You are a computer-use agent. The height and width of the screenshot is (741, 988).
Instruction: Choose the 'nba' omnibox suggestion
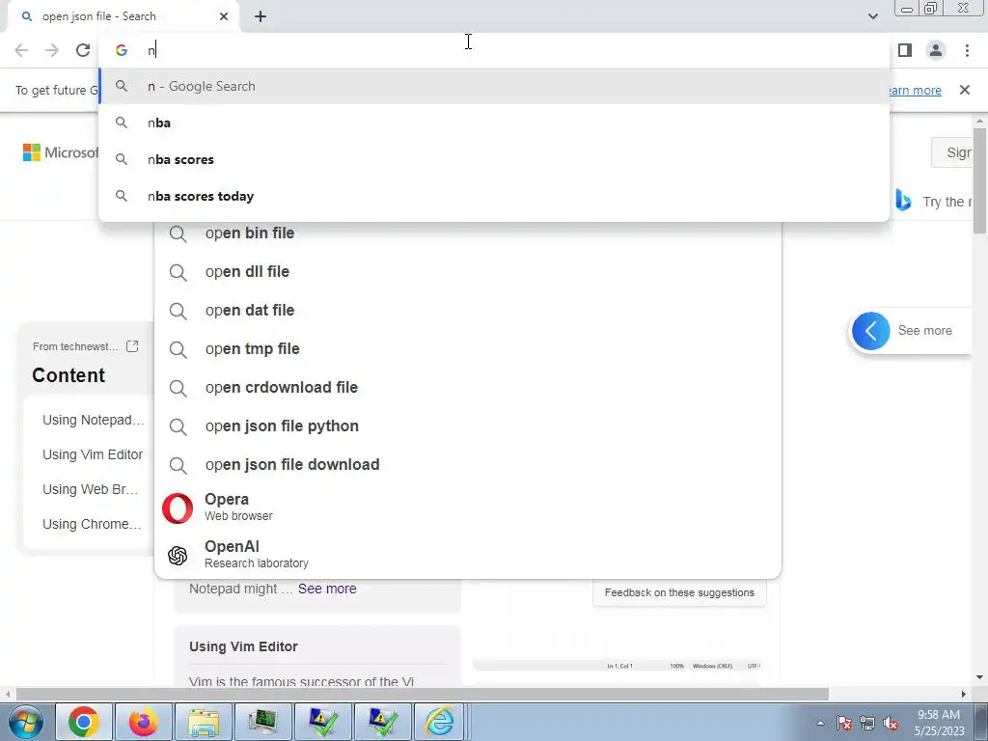[x=494, y=123]
